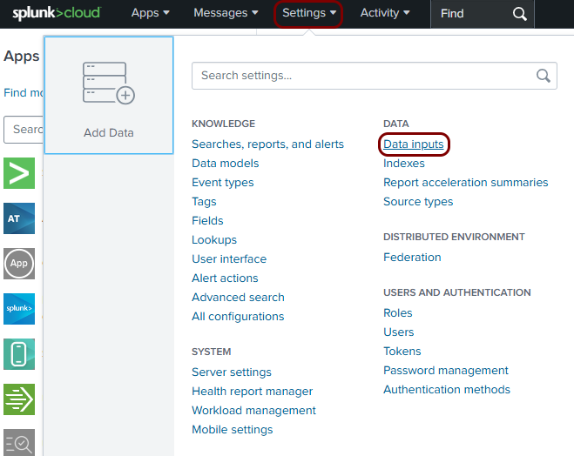The width and height of the screenshot is (574, 456).
Task: Click the magnifier icon in Find box
Action: tap(519, 14)
